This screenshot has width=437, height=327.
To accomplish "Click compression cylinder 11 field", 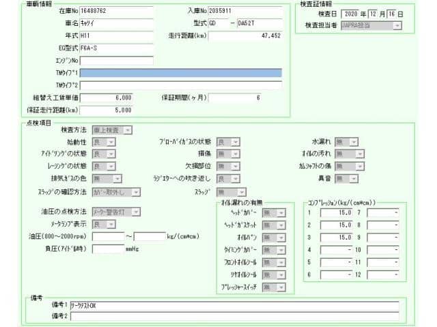I will pyautogui.click(x=383, y=262).
